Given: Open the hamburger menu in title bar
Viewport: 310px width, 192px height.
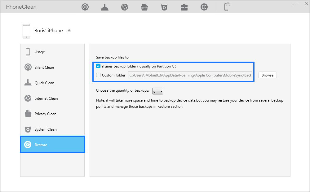Looking at the screenshot, I should click(x=293, y=4).
